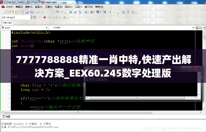This screenshot has width=206, height=132.
Task: Click the gray Navigate Forward arrow
Action: click(115, 12)
